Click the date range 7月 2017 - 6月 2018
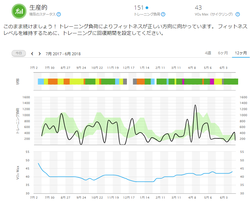Image resolution: width=250 pixels, height=202 pixels. (x=63, y=54)
